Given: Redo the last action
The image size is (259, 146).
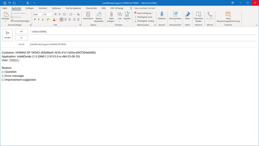Looking at the screenshot, I should tap(14, 3).
